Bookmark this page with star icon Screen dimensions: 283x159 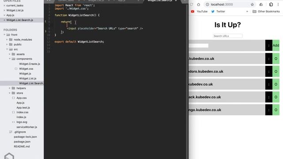tap(252, 4)
